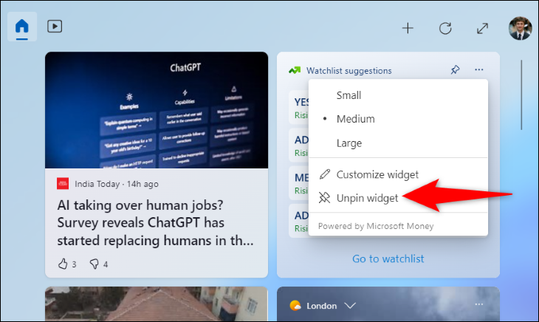
Task: Open weather widget more options menu
Action: pyautogui.click(x=479, y=304)
